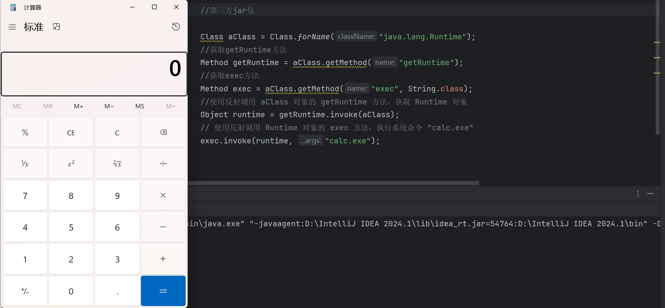Open the run panel three-dot options menu

[638, 194]
